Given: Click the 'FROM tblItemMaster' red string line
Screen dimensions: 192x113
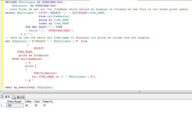Looking at the screenshot, I should coord(27,59).
